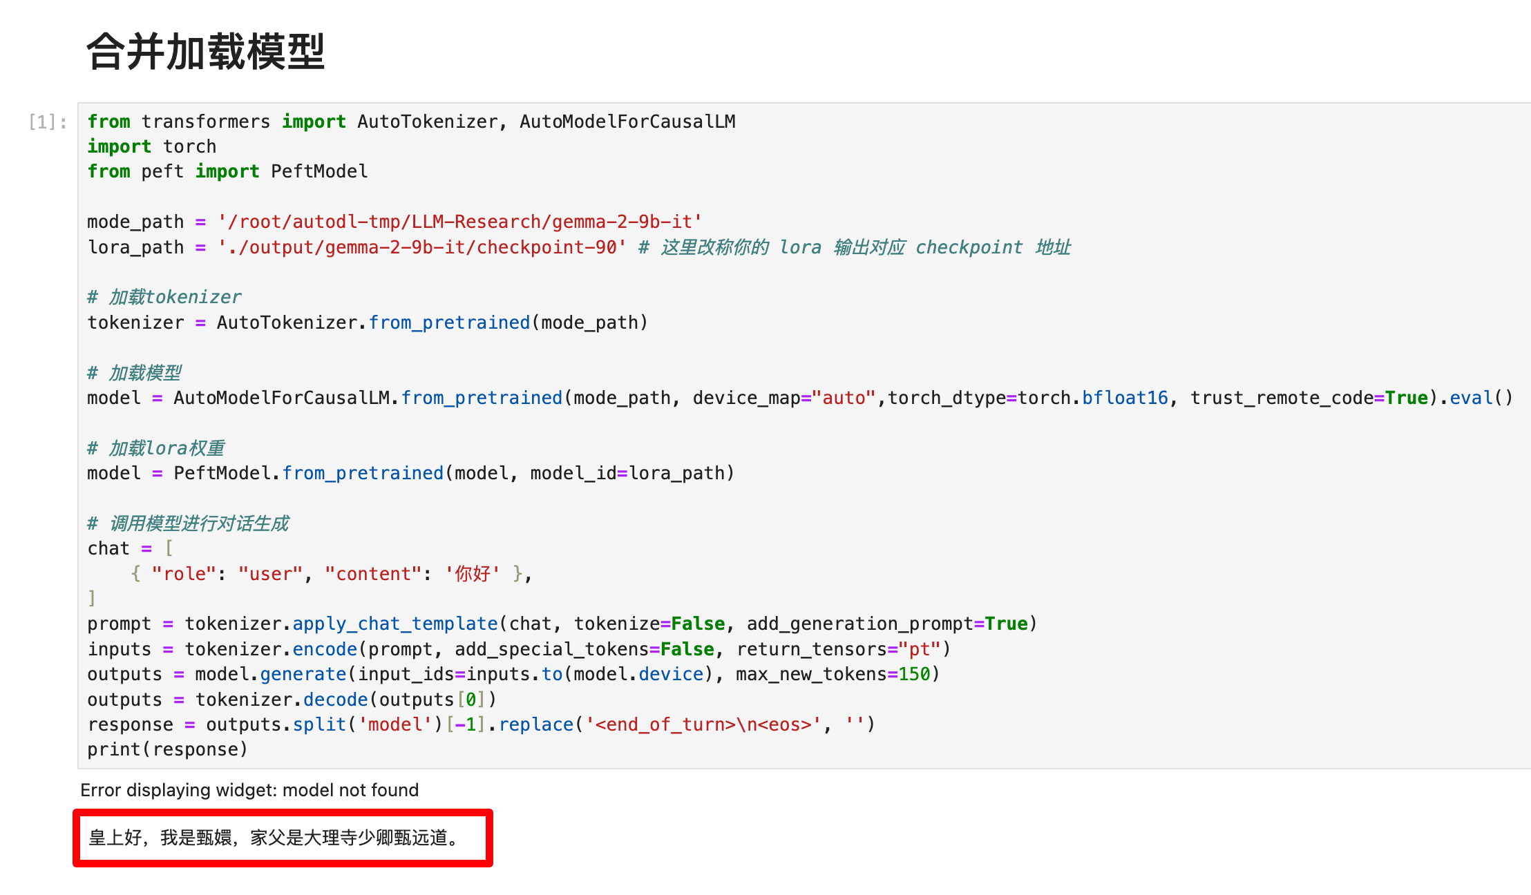This screenshot has width=1531, height=895.
Task: Select the [1]: cell execution prompt
Action: pyautogui.click(x=47, y=122)
